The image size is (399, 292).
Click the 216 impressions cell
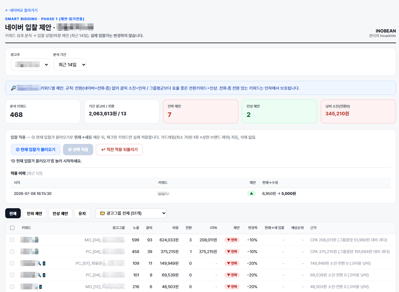[136, 287]
